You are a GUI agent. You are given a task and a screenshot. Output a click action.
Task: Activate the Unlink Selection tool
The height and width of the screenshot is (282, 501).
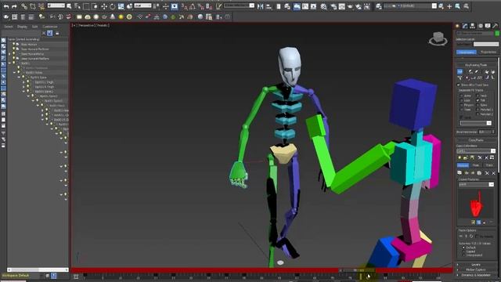33,6
